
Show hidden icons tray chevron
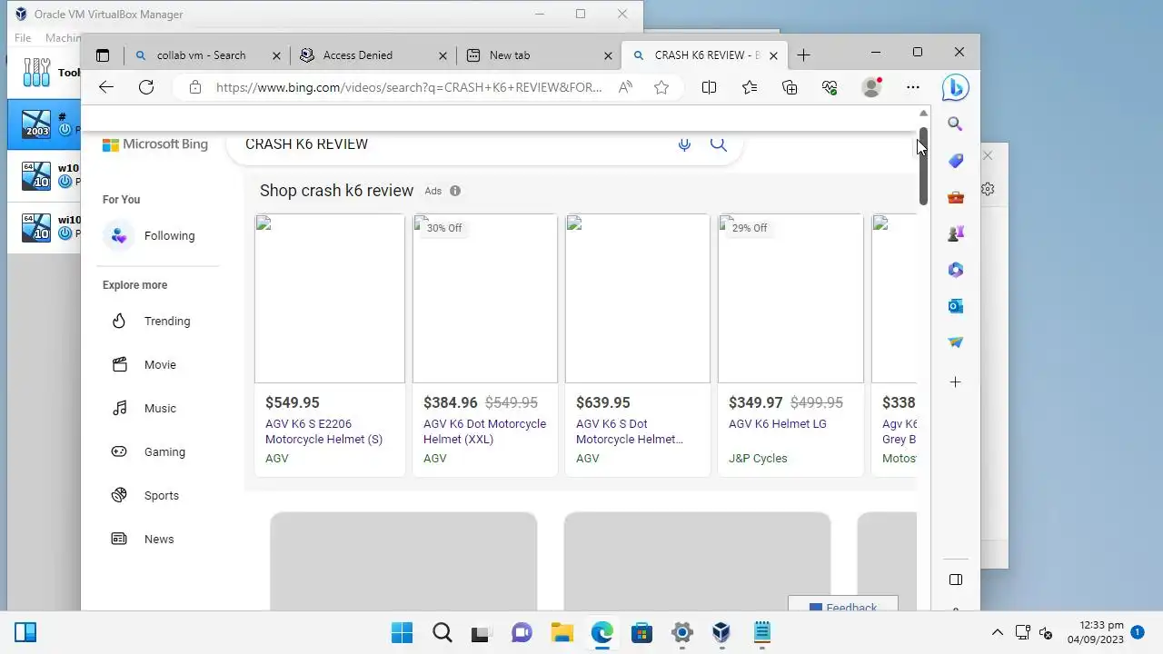(x=997, y=632)
